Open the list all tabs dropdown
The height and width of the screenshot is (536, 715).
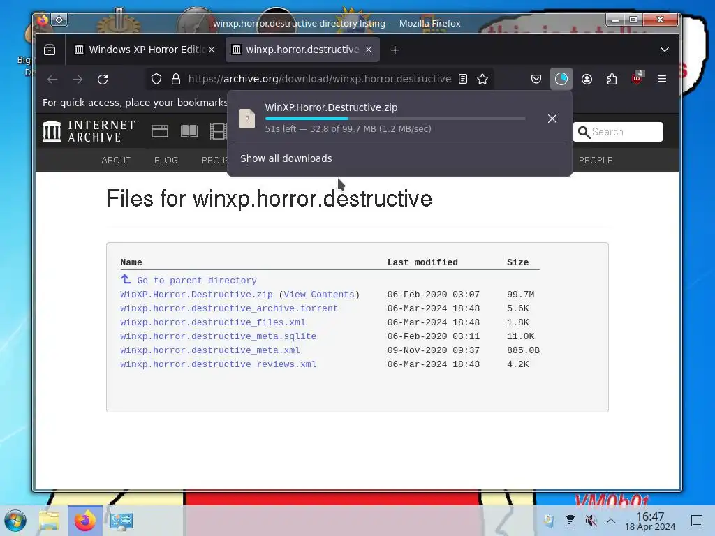pyautogui.click(x=665, y=50)
